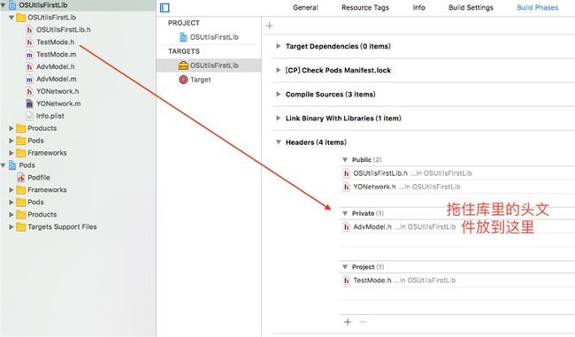Select Info.plist in the navigator
575x337 pixels.
tap(50, 116)
